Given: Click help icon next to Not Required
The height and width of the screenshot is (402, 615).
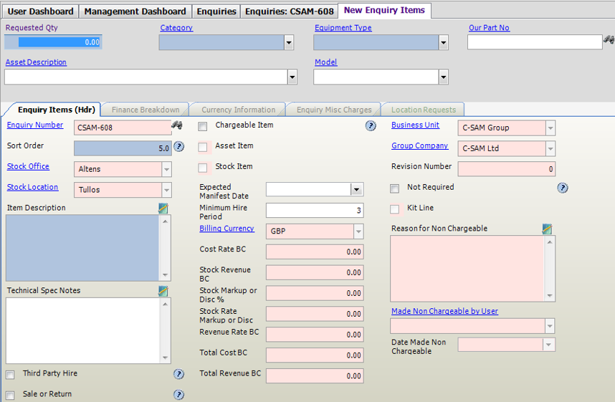Looking at the screenshot, I should [x=563, y=188].
